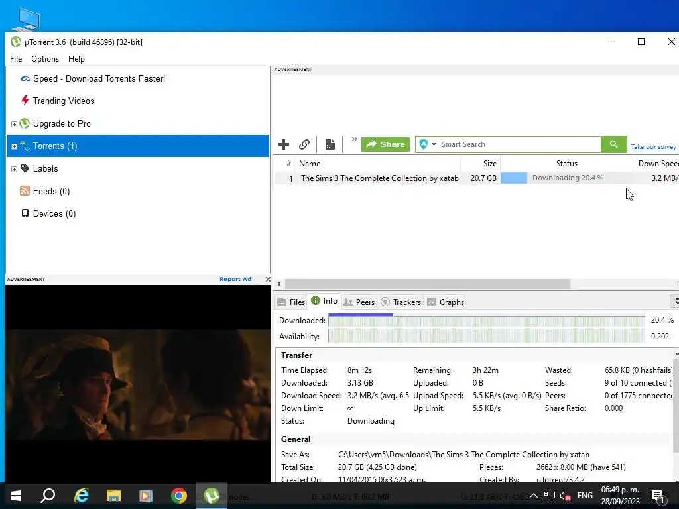Open the Options menu
The height and width of the screenshot is (509, 679).
click(x=45, y=59)
